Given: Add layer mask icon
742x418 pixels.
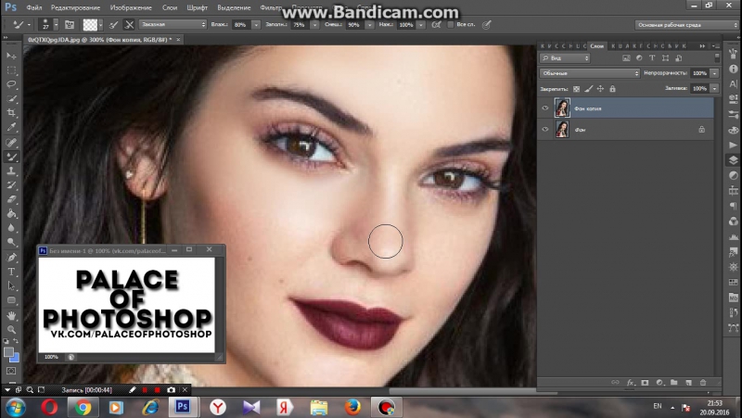Looking at the screenshot, I should pyautogui.click(x=645, y=382).
